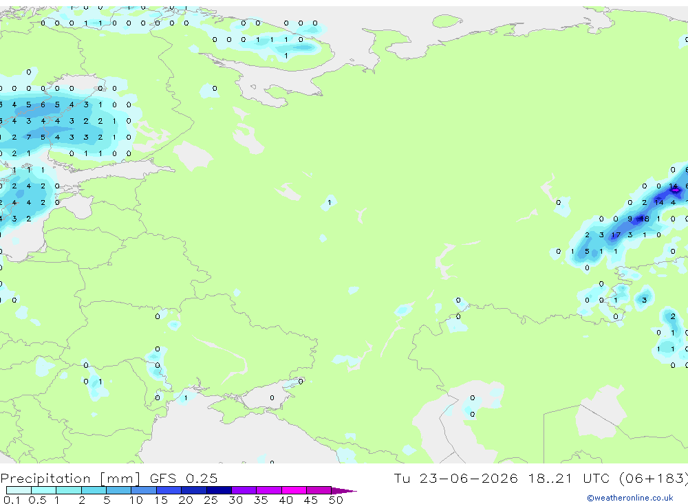Click the above-50 mm arrow tip of legend
This screenshot has height=504, width=688.
pyautogui.click(x=344, y=490)
